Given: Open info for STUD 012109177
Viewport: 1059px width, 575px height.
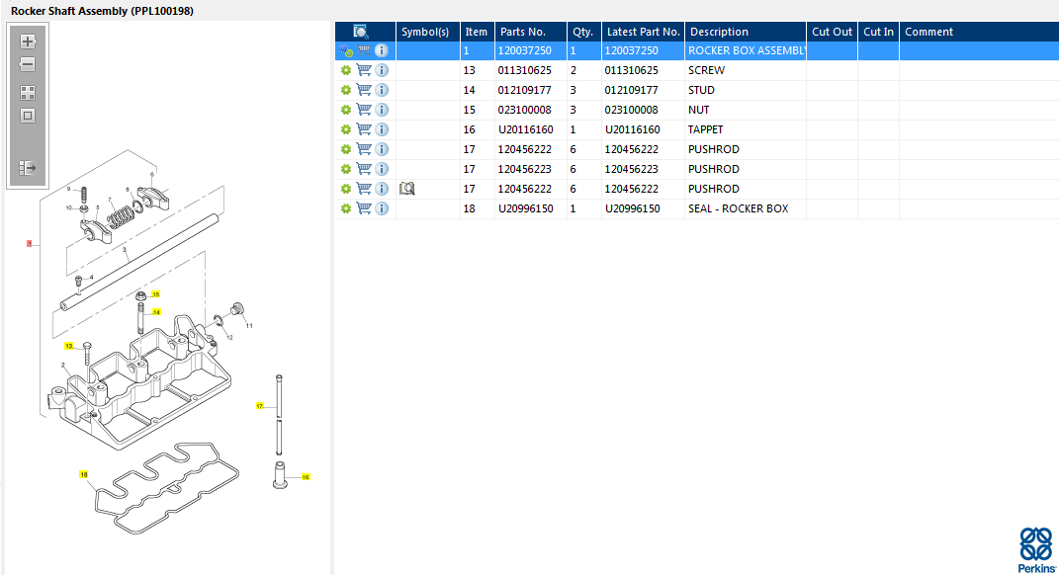Looking at the screenshot, I should click(382, 90).
